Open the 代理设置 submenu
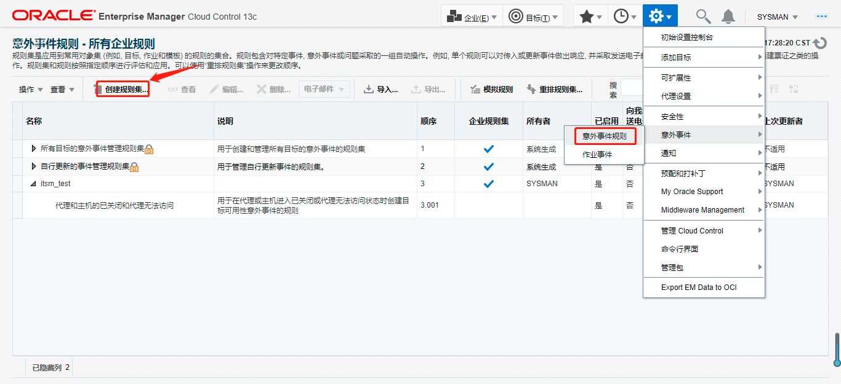Image resolution: width=841 pixels, height=384 pixels. click(704, 96)
